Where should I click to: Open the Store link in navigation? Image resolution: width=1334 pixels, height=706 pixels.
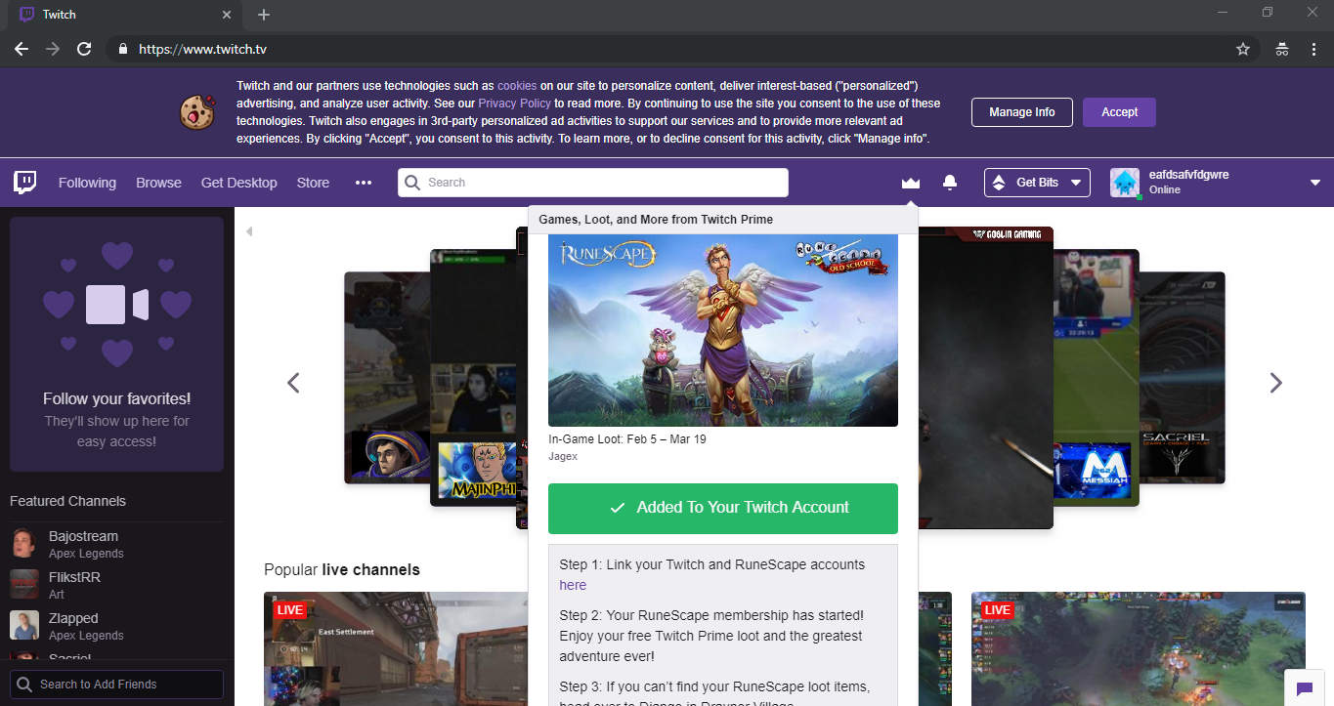tap(313, 183)
